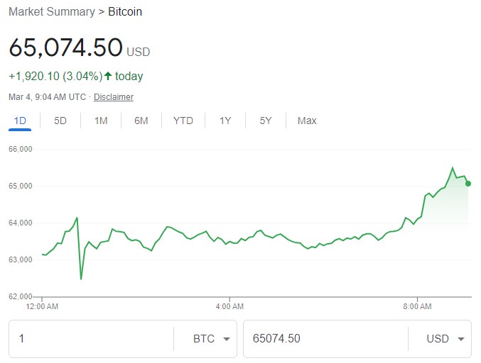Click the BTC amount input field
Screen dimensions: 481x363
92,338
